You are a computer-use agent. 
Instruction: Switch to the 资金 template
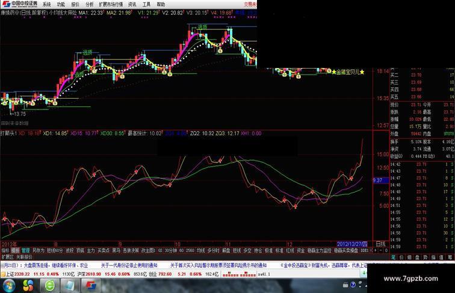301,250
